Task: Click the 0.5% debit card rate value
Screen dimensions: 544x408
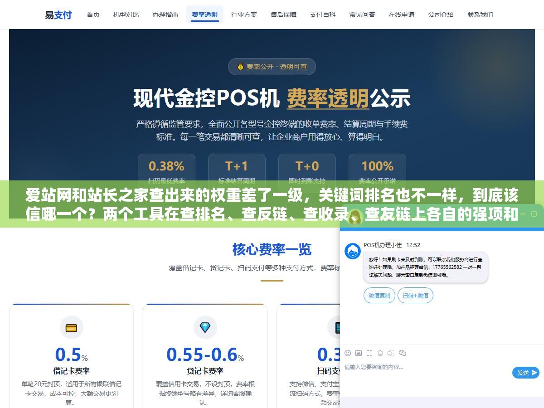Action: [71, 355]
